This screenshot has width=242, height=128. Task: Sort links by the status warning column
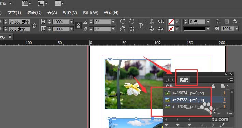click(213, 86)
